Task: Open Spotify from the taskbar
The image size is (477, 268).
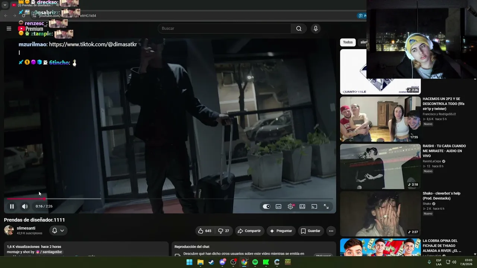Action: pos(255,262)
